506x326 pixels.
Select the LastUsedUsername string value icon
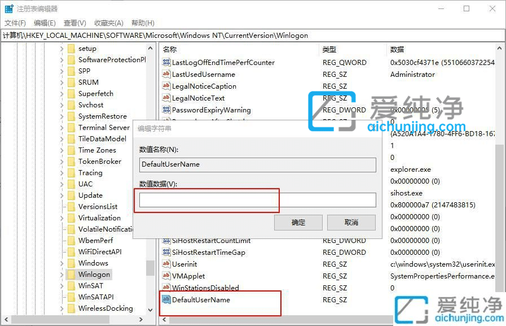(166, 74)
